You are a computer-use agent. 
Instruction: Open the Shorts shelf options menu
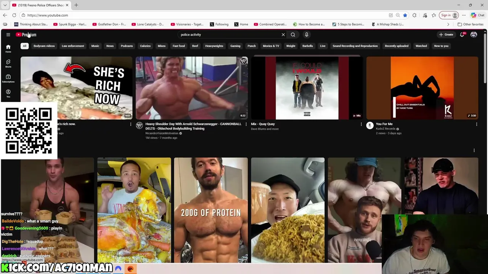coord(474,150)
